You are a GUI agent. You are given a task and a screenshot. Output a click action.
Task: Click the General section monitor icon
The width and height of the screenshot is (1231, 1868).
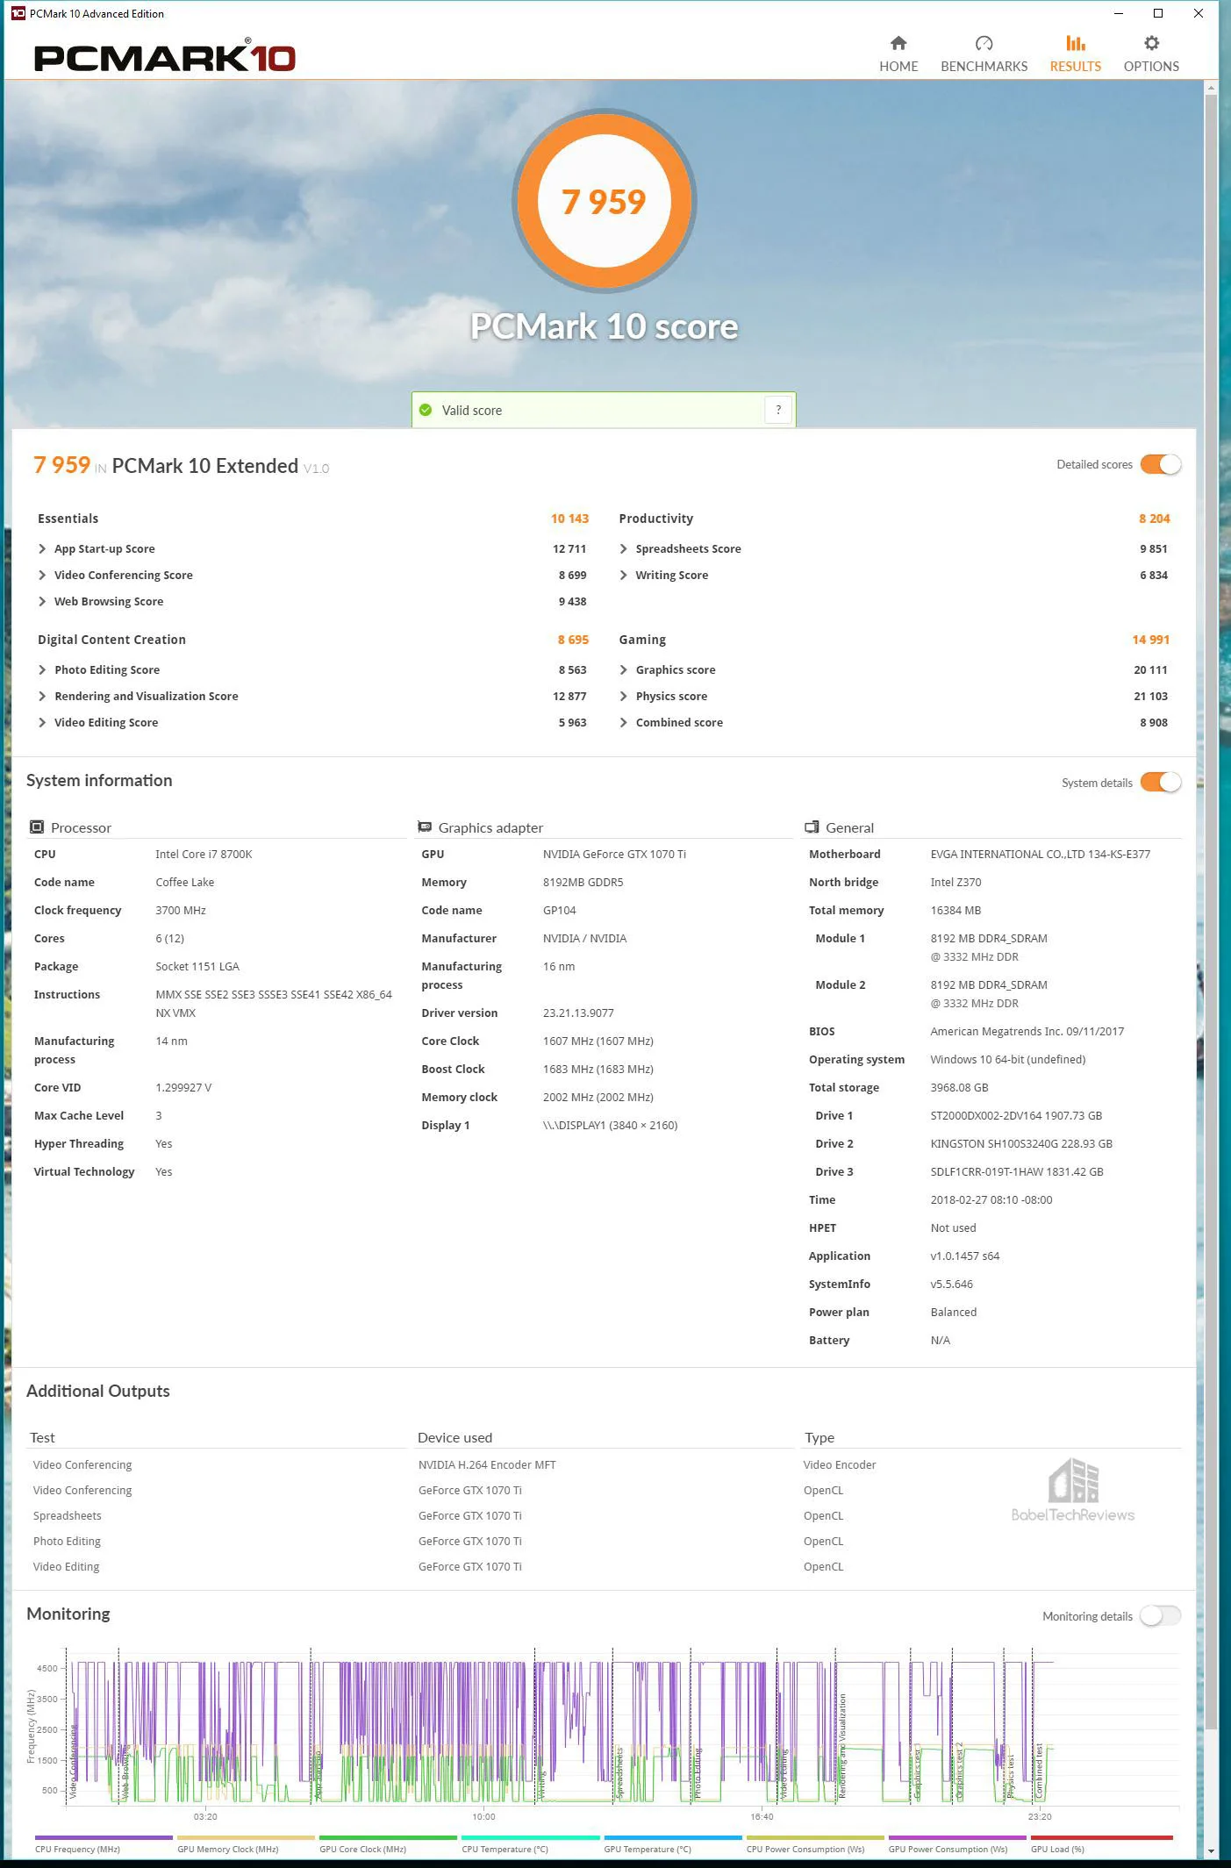[x=812, y=827]
